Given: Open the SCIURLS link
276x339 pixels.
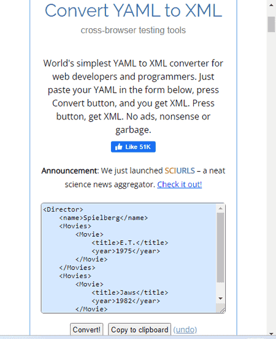Looking at the screenshot, I should pos(180,171).
